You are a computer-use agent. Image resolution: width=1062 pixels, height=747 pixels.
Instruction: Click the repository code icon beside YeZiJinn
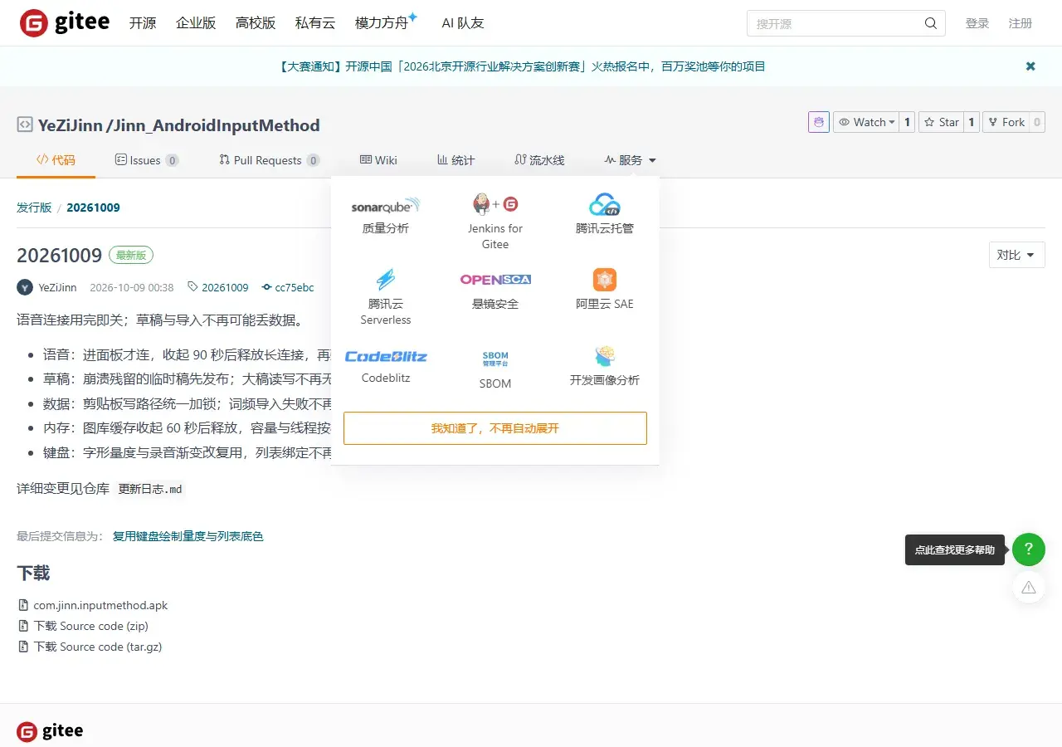point(25,125)
